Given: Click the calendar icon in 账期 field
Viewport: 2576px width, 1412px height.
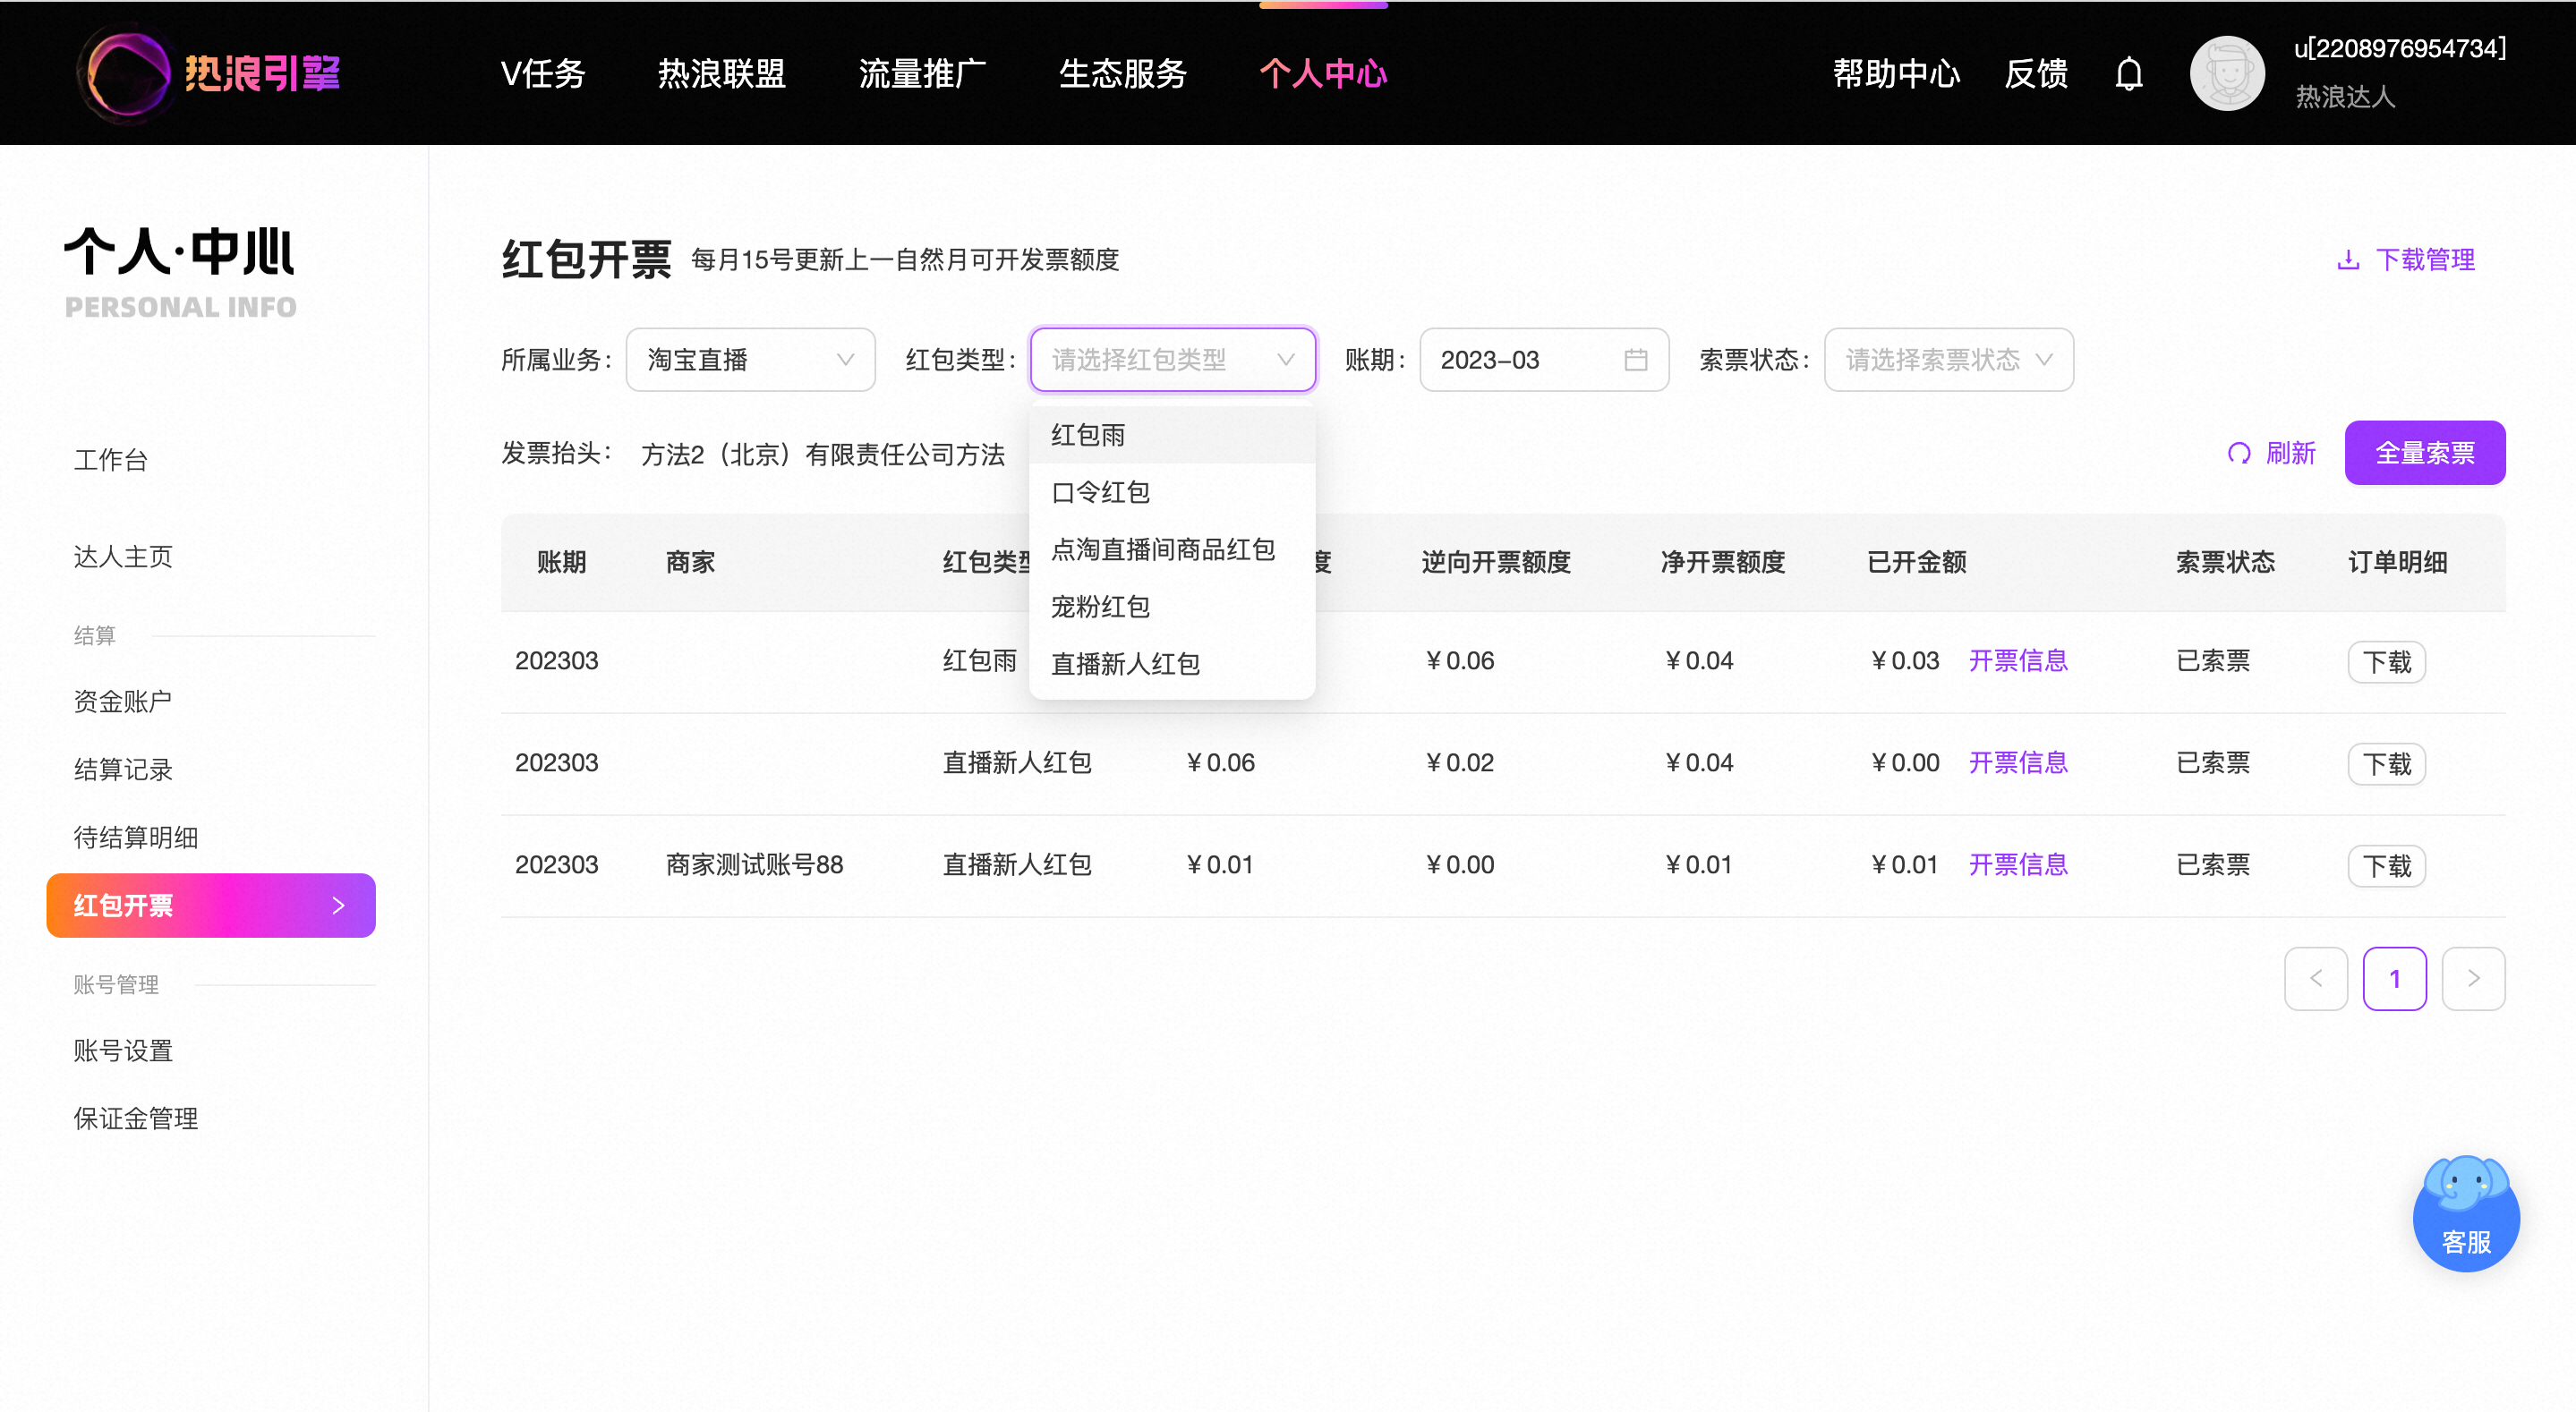Looking at the screenshot, I should tap(1635, 360).
